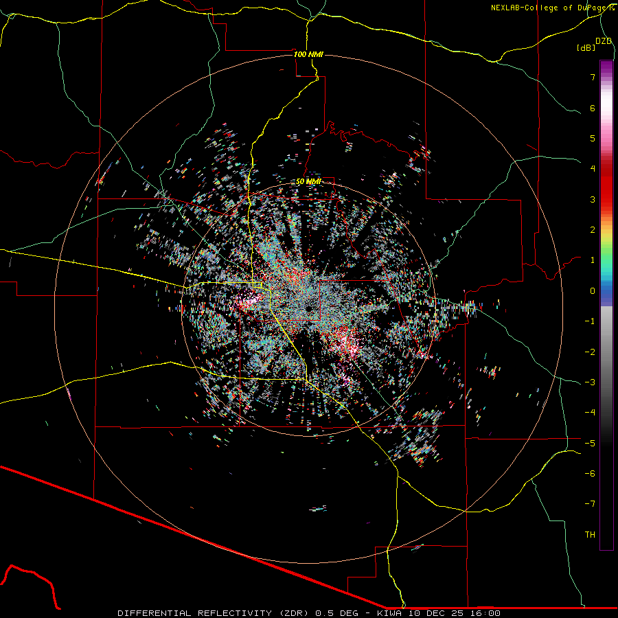Click the DZD product label above the color scale
618x618 pixels.
tap(604, 41)
